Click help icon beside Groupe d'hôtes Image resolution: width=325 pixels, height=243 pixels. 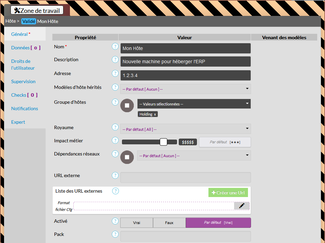pyautogui.click(x=115, y=102)
